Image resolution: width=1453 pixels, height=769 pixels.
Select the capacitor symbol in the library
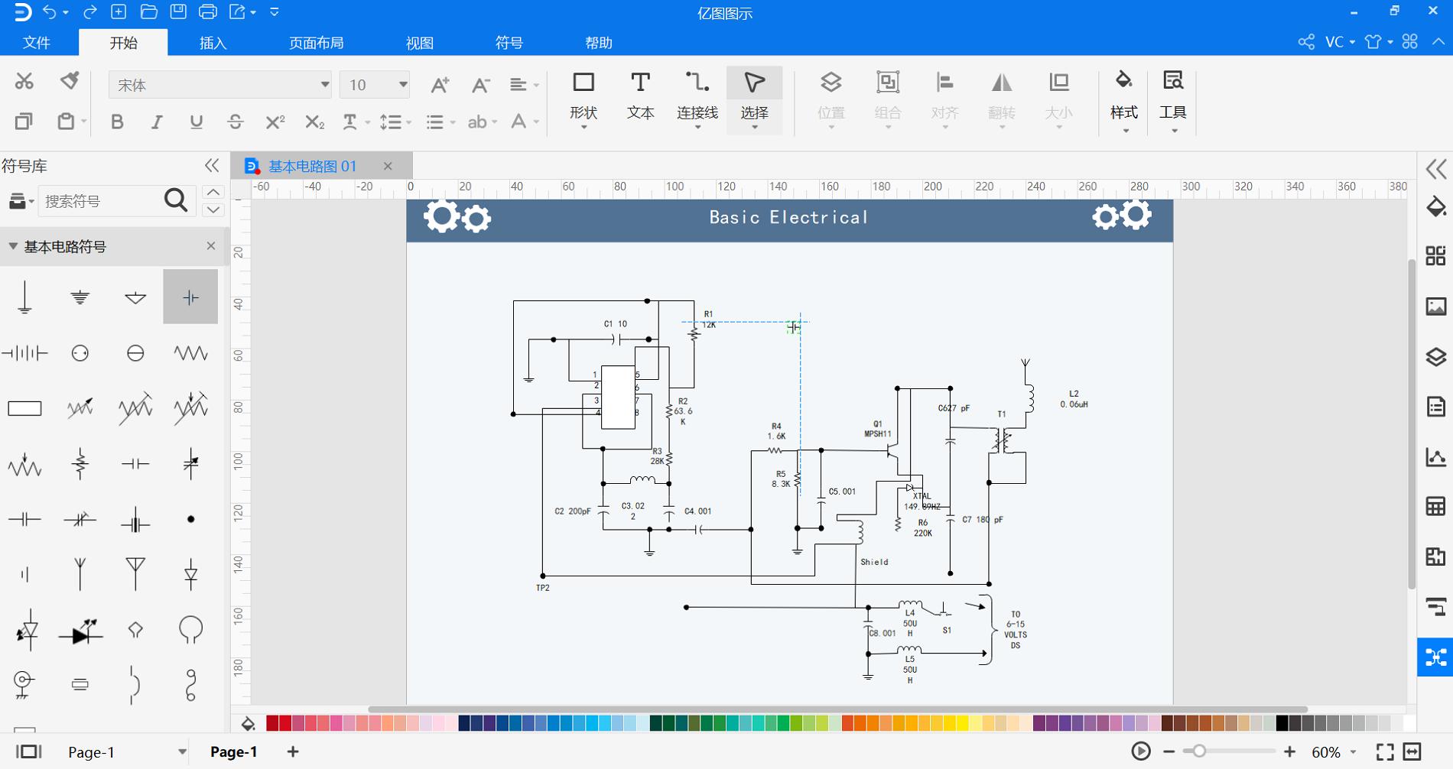click(190, 297)
